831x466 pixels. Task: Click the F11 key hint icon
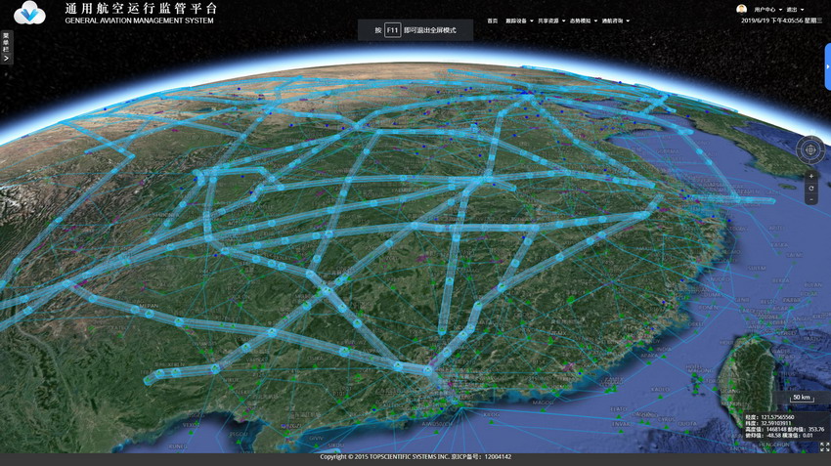coord(392,30)
